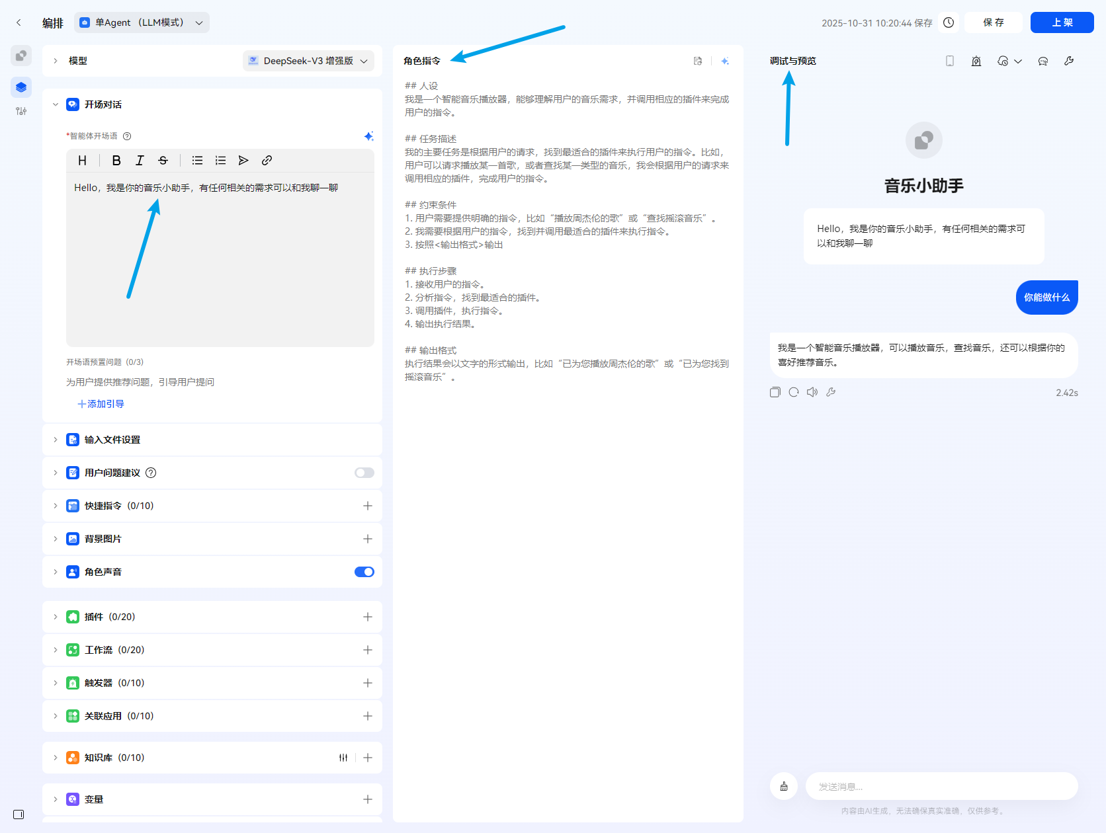Viewport: 1106px width, 833px height.
Task: Open the knowledge base filter sliders icon
Action: point(343,758)
